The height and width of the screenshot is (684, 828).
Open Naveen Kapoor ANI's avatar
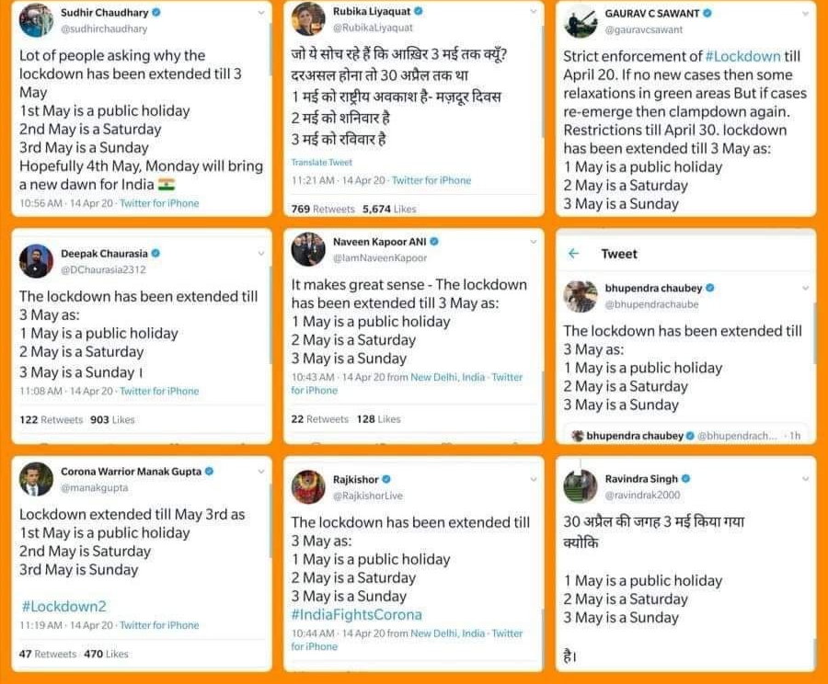(x=308, y=249)
